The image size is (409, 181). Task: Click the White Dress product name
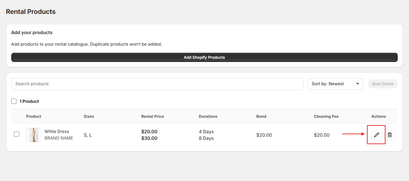(57, 131)
